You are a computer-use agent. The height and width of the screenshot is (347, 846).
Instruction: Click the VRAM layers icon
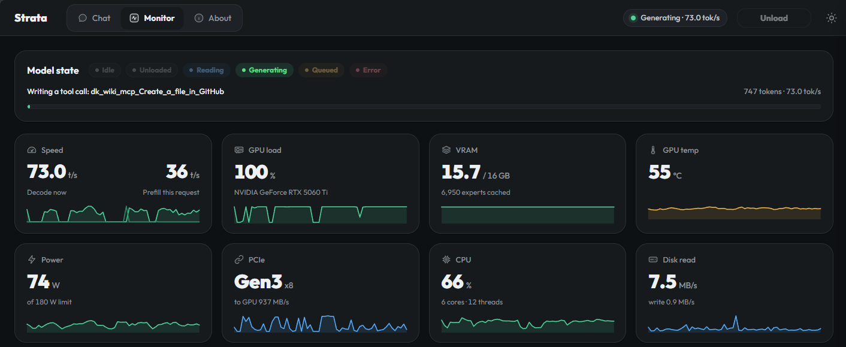coord(446,150)
